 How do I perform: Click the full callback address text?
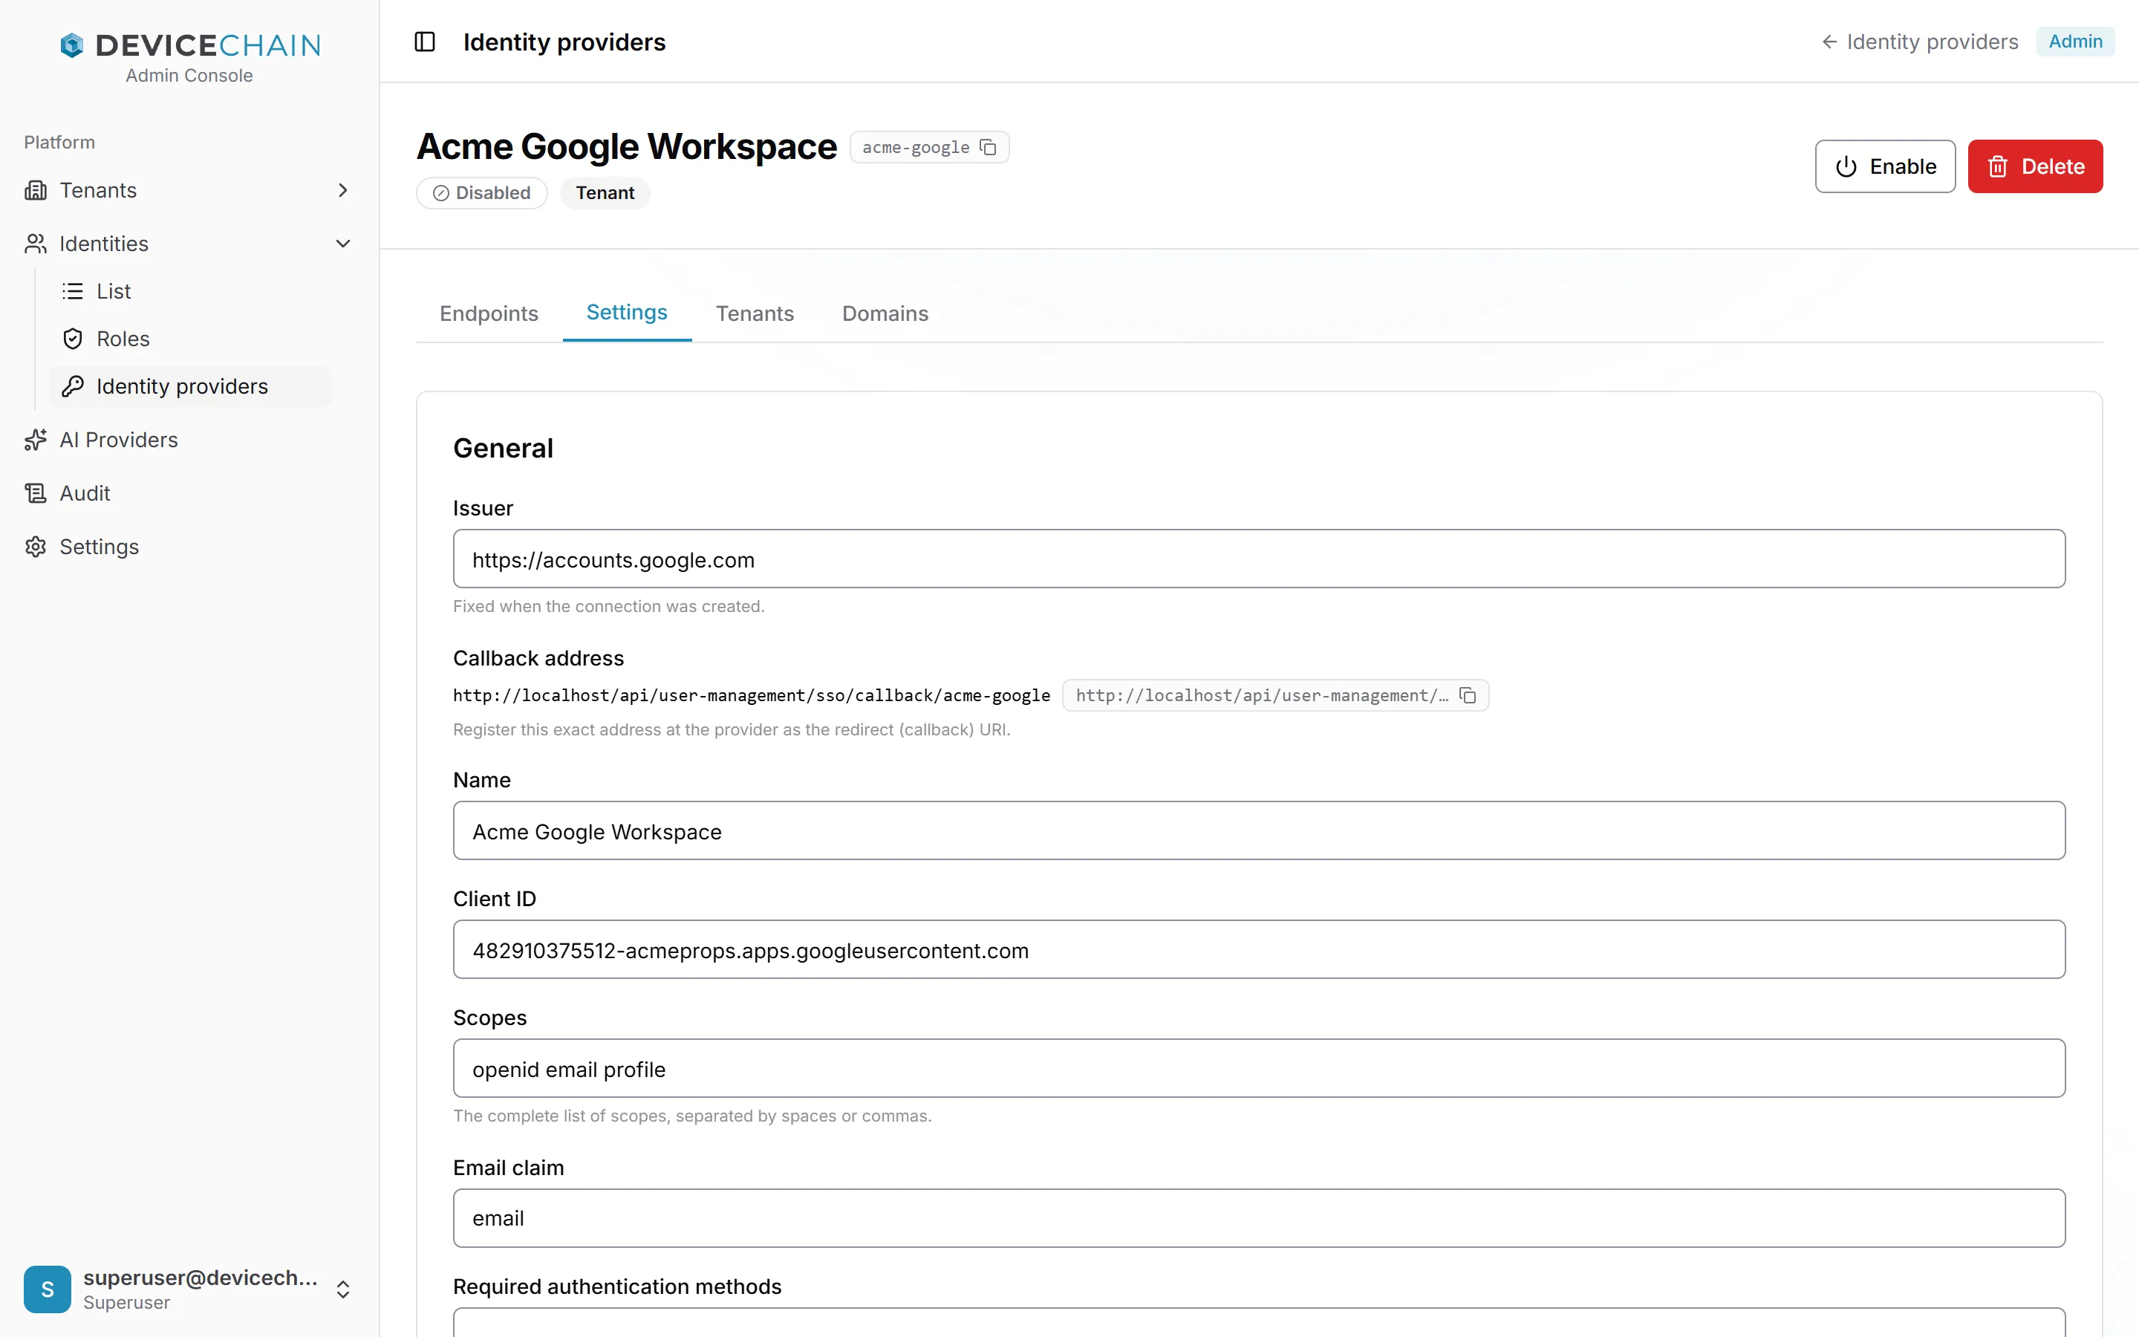click(752, 696)
